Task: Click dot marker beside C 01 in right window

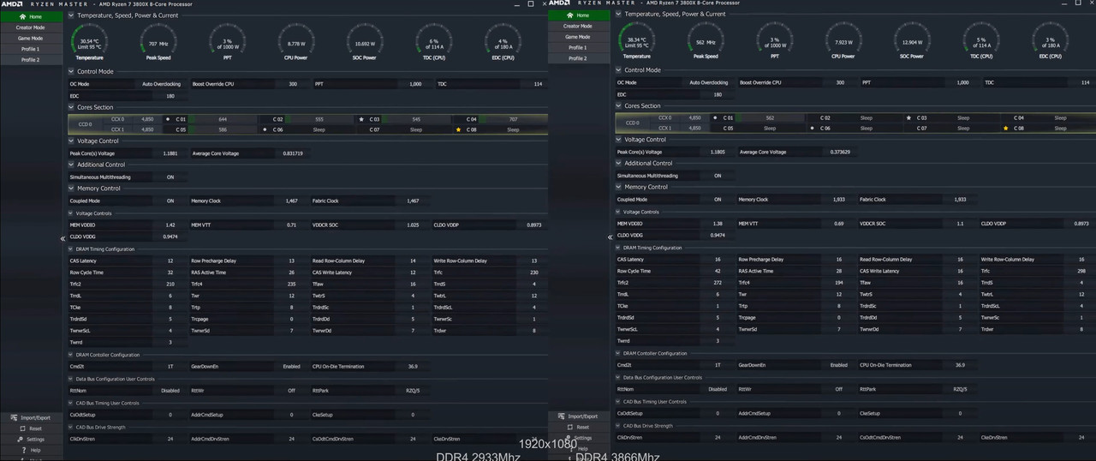Action: tap(715, 117)
